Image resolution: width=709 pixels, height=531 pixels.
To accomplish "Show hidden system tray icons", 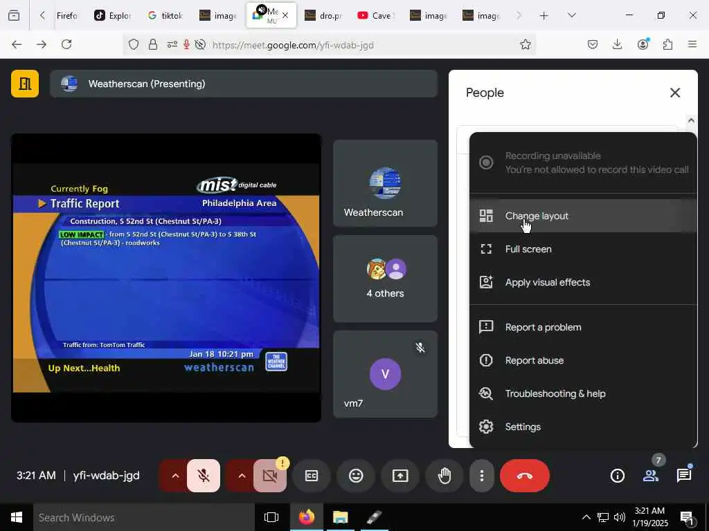I will (586, 517).
